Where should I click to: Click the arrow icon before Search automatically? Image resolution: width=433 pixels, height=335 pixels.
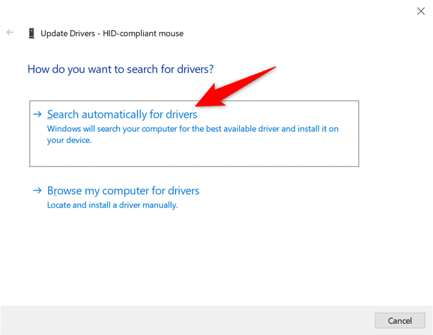(x=37, y=114)
